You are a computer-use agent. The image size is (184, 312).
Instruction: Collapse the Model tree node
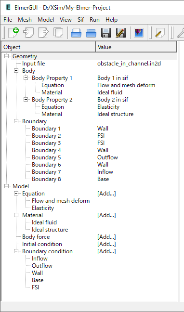click(7, 186)
